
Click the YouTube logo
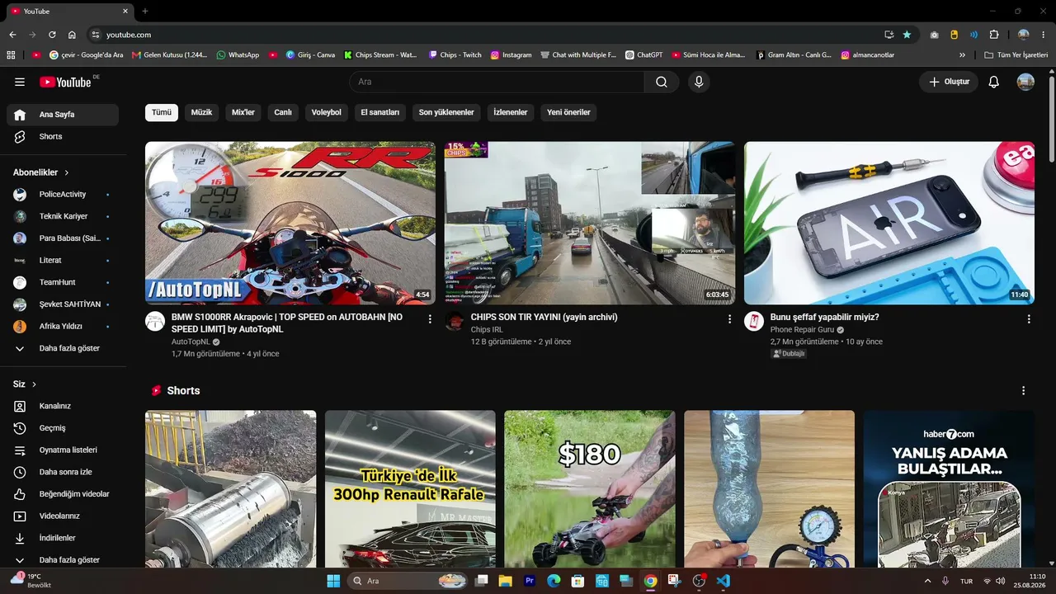(x=67, y=82)
